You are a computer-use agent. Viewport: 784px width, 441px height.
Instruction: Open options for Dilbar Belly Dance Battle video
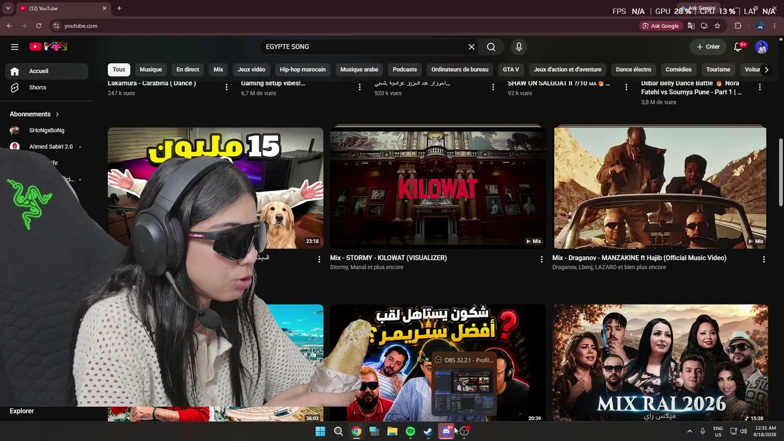[759, 87]
